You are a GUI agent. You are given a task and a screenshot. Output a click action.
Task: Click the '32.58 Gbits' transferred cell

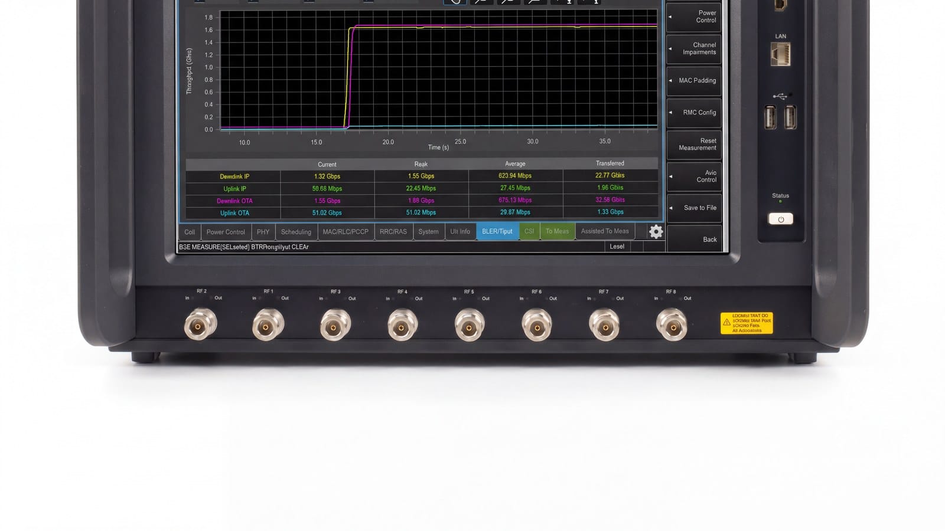610,200
